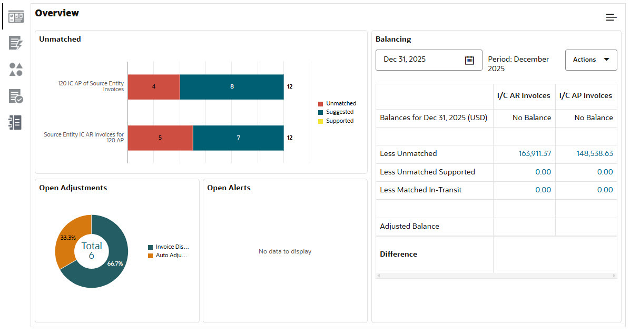The width and height of the screenshot is (630, 332).
Task: Click the Less Matched In-Transit row label
Action: coord(421,190)
